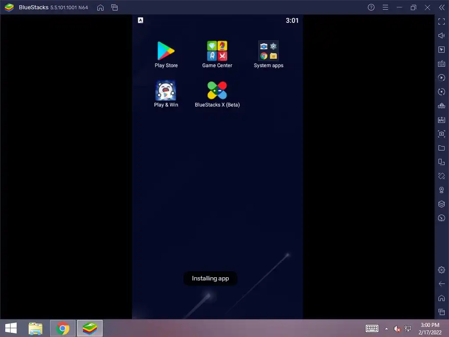Viewport: 449px width, 337px height.
Task: Click the muted speaker tray icon
Action: (397, 329)
